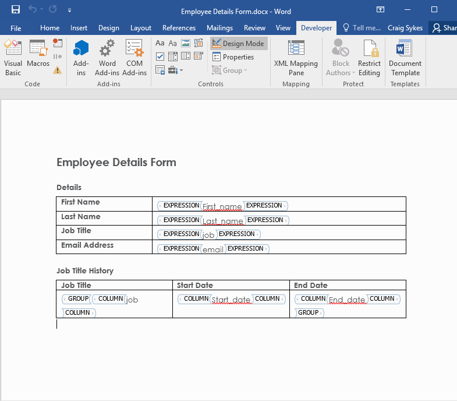Viewport: 457px width, 401px height.
Task: Click the Job Title History heading
Action: [85, 271]
